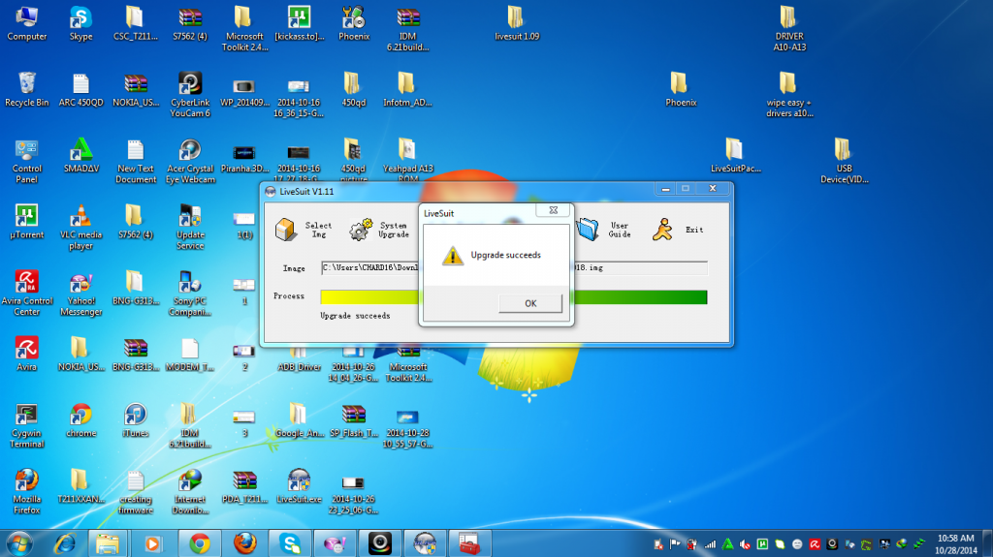Click the green Process progress bar
The width and height of the screenshot is (993, 557).
(x=514, y=296)
